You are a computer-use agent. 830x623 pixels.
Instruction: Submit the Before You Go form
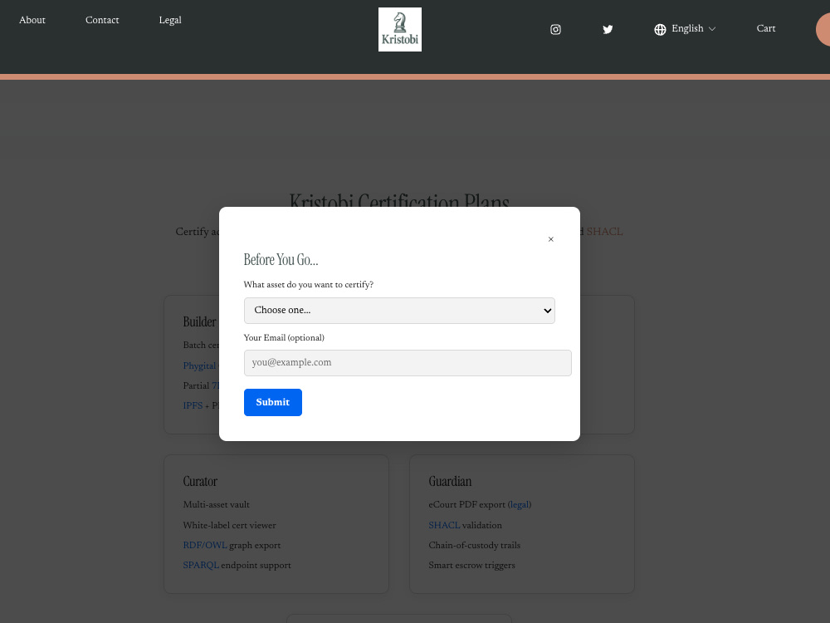(272, 402)
